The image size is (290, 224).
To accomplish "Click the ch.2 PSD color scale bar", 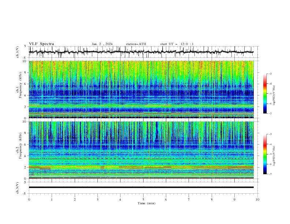I will point(265,154).
